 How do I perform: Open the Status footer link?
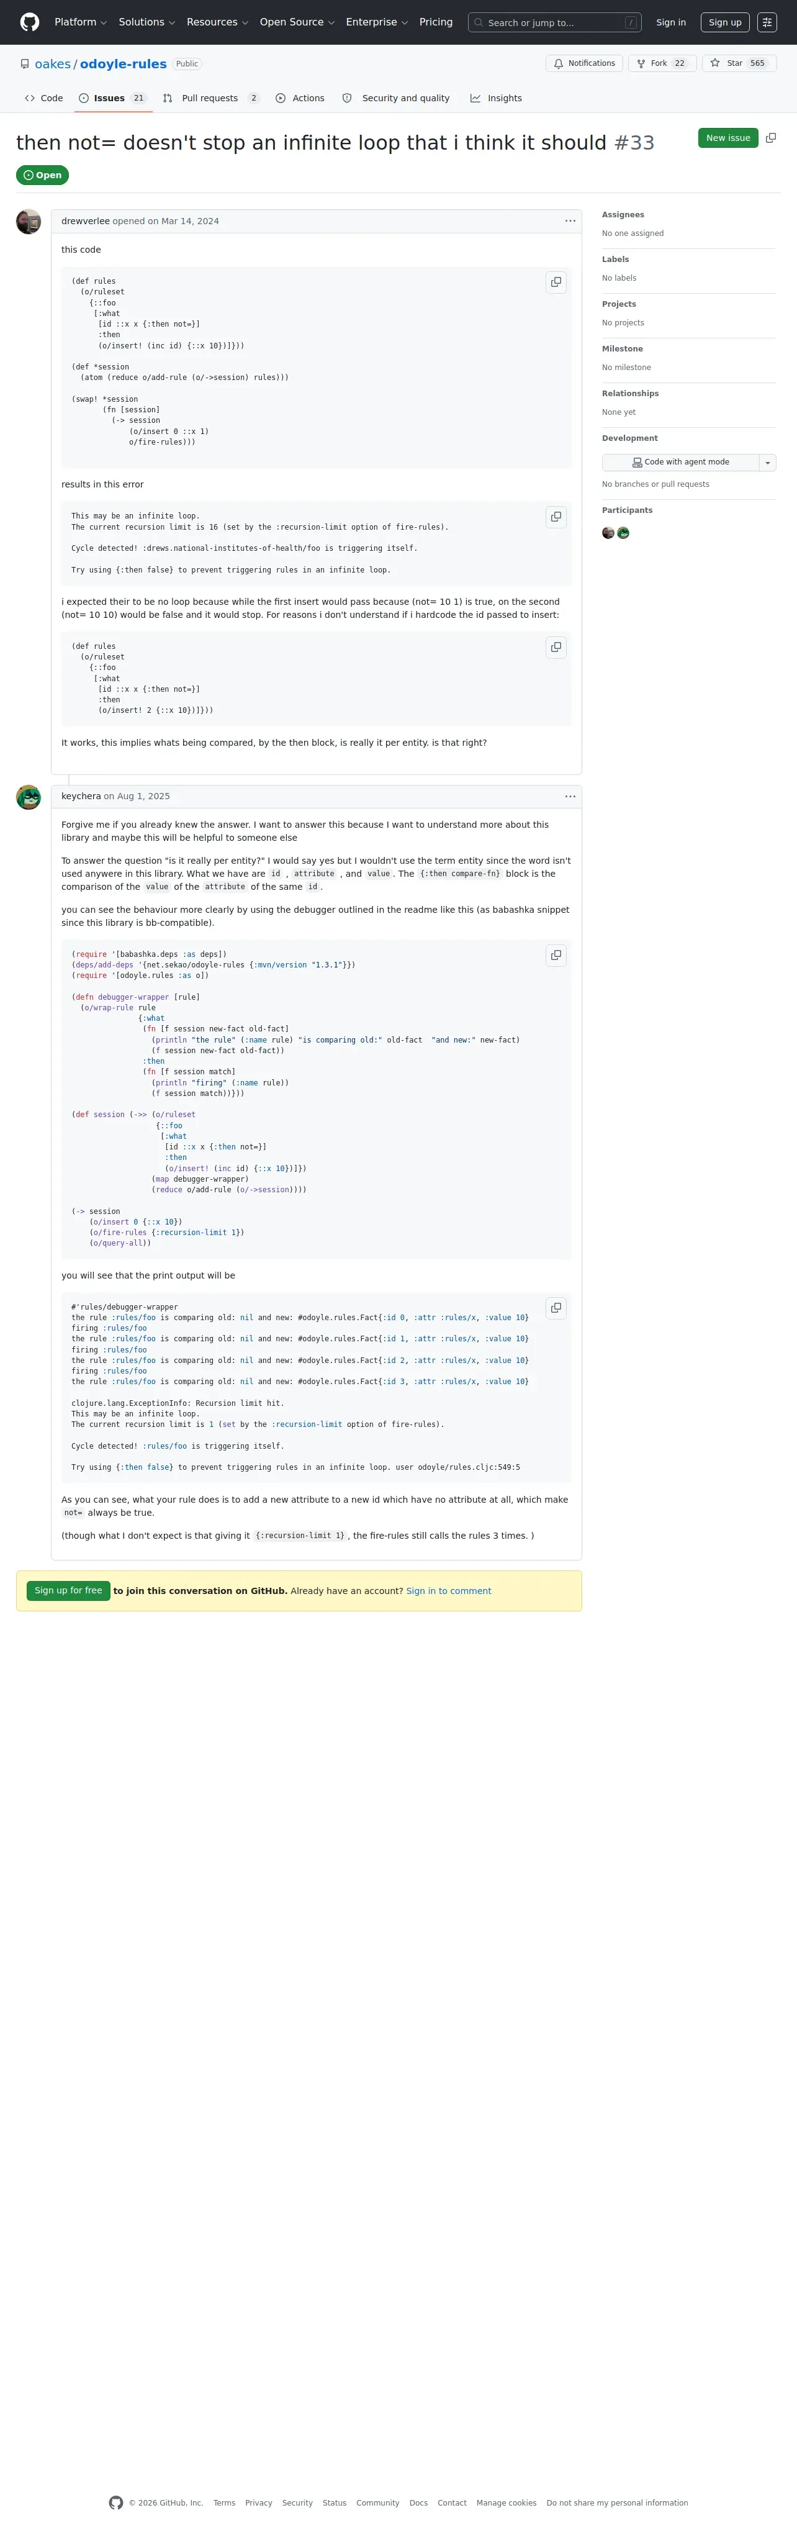[x=335, y=2504]
